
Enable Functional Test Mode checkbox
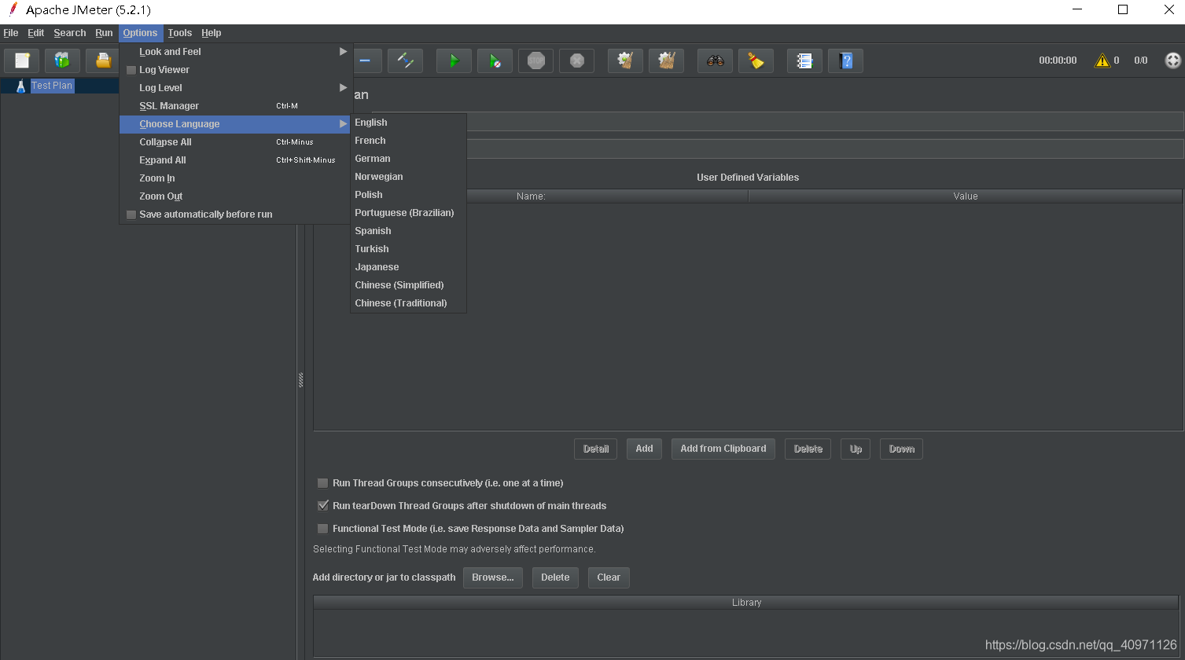[322, 529]
